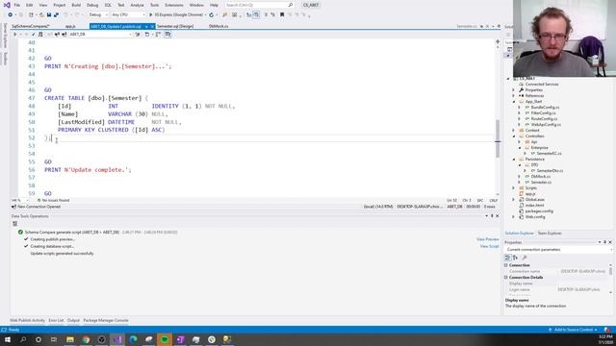Select RouteConfig.cs in Solution Explorer
This screenshot has height=346, width=616.
544,119
